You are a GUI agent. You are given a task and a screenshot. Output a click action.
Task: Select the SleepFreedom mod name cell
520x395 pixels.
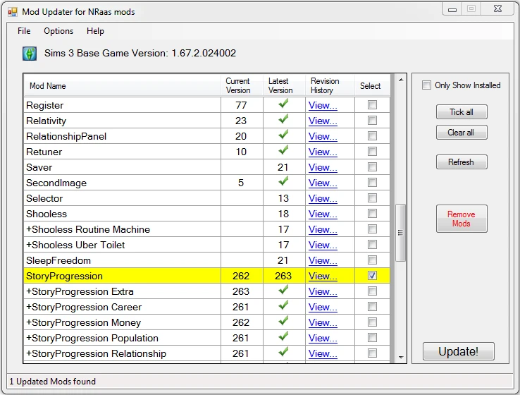[x=122, y=260]
